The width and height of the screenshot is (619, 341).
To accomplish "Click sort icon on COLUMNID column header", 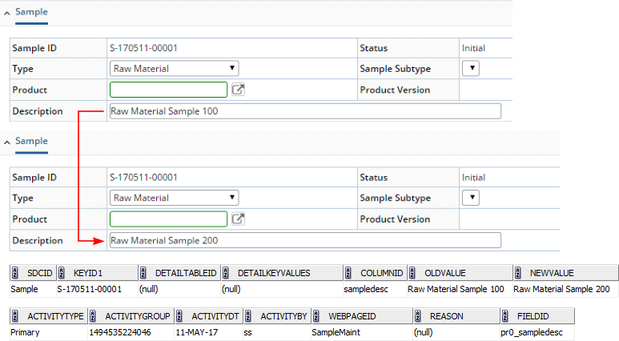I will [x=348, y=273].
